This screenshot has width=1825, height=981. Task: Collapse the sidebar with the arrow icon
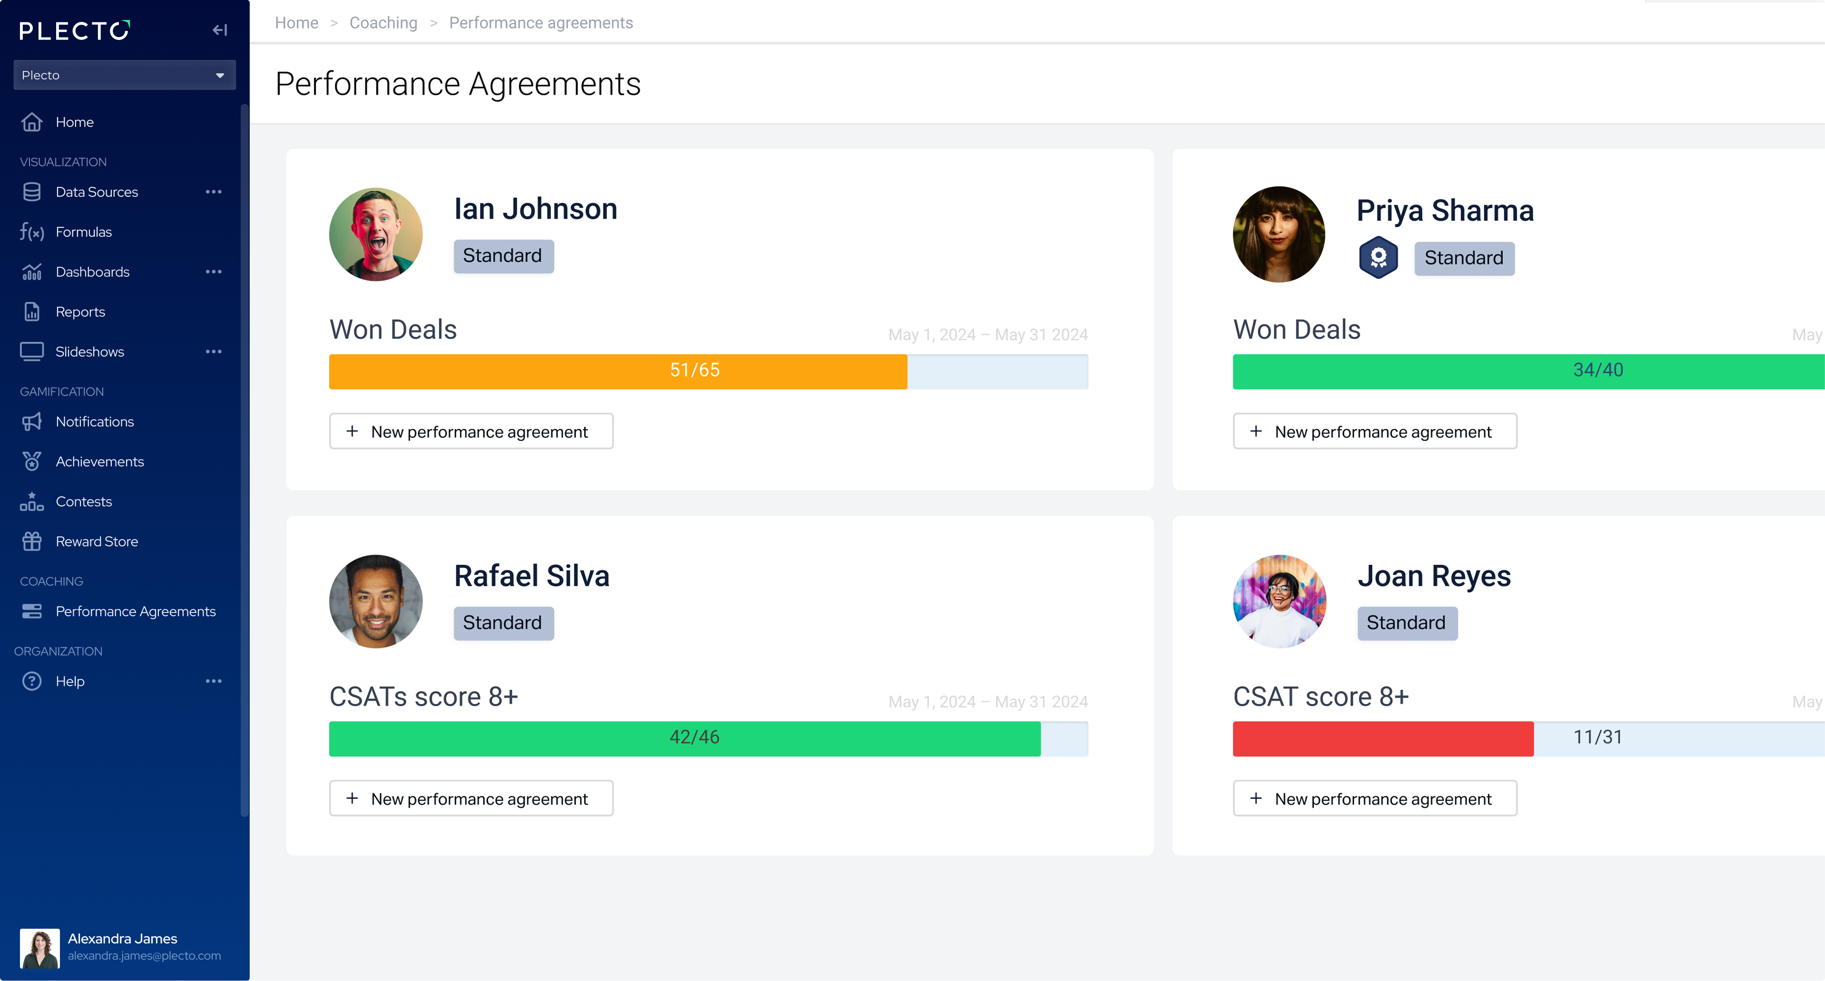220,30
